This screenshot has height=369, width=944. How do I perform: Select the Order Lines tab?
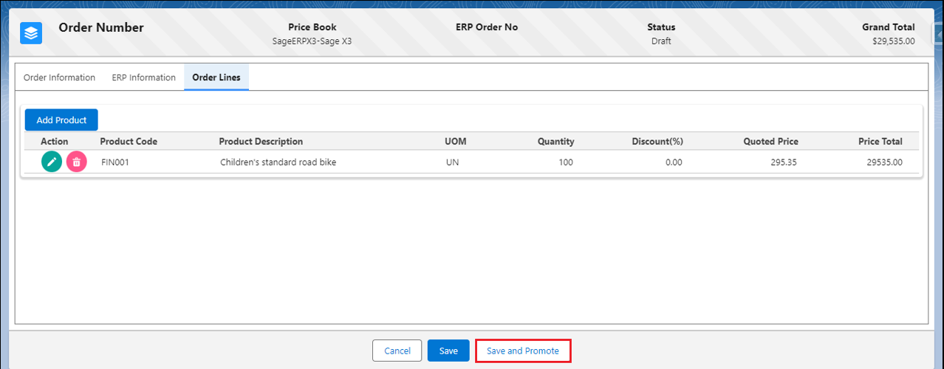coord(216,77)
